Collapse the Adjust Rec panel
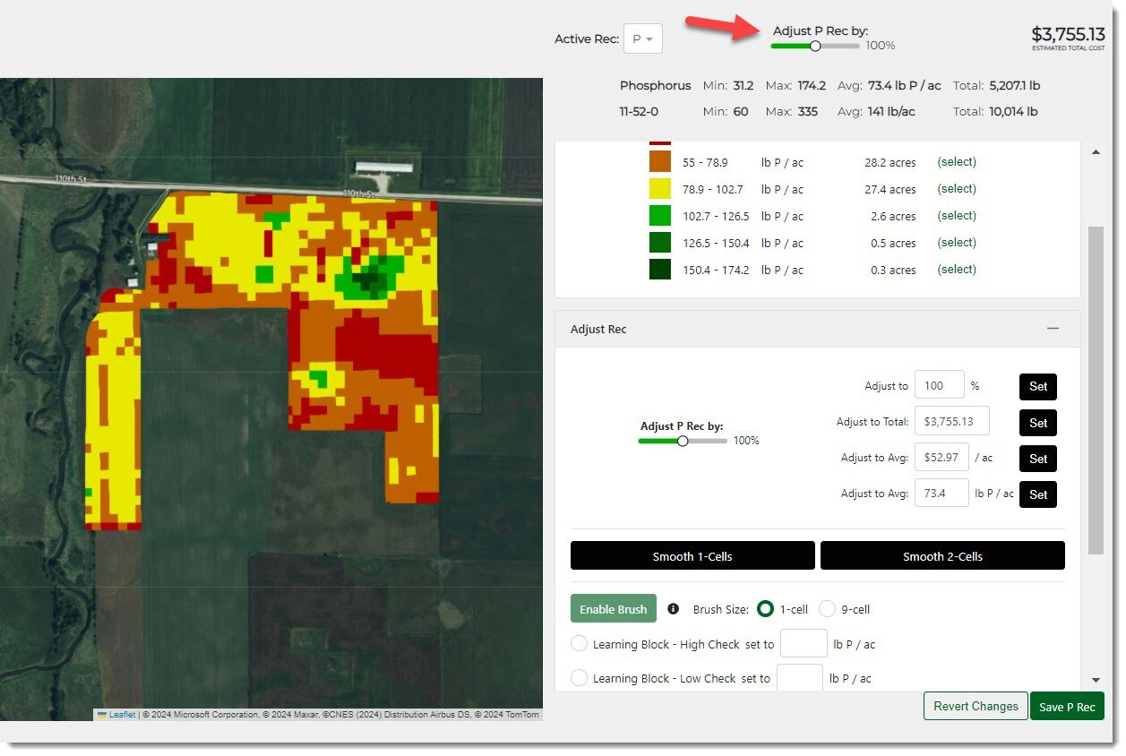 click(x=1053, y=329)
